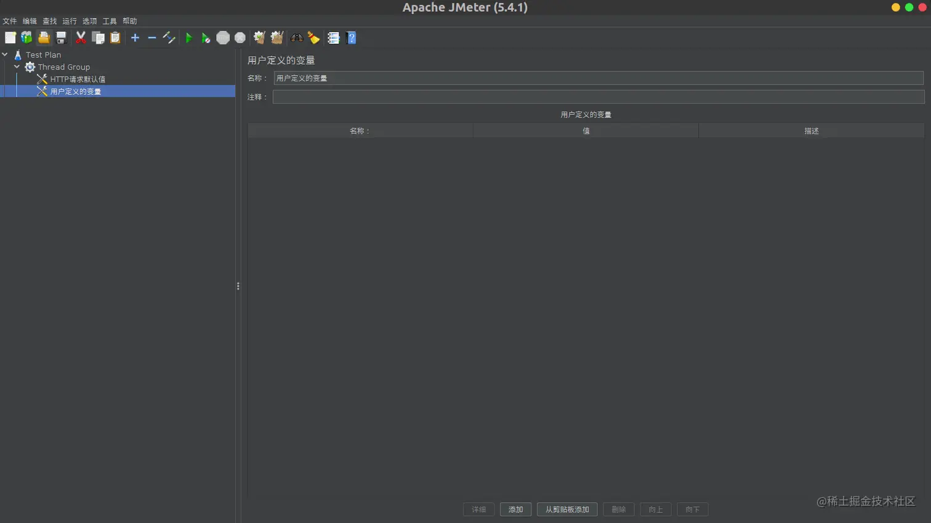The height and width of the screenshot is (523, 931).
Task: Click the 添加 button
Action: (515, 509)
